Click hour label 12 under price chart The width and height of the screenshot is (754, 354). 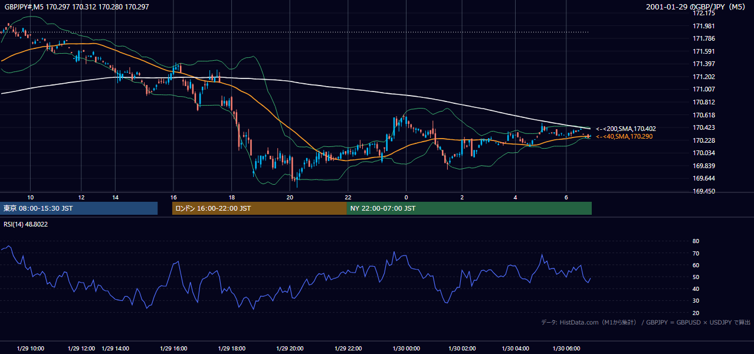tap(81, 197)
